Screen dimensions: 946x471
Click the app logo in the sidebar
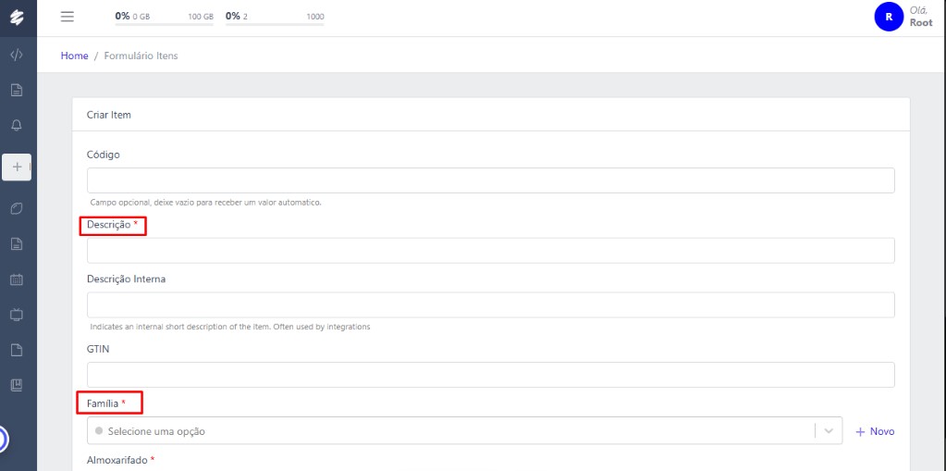[17, 18]
